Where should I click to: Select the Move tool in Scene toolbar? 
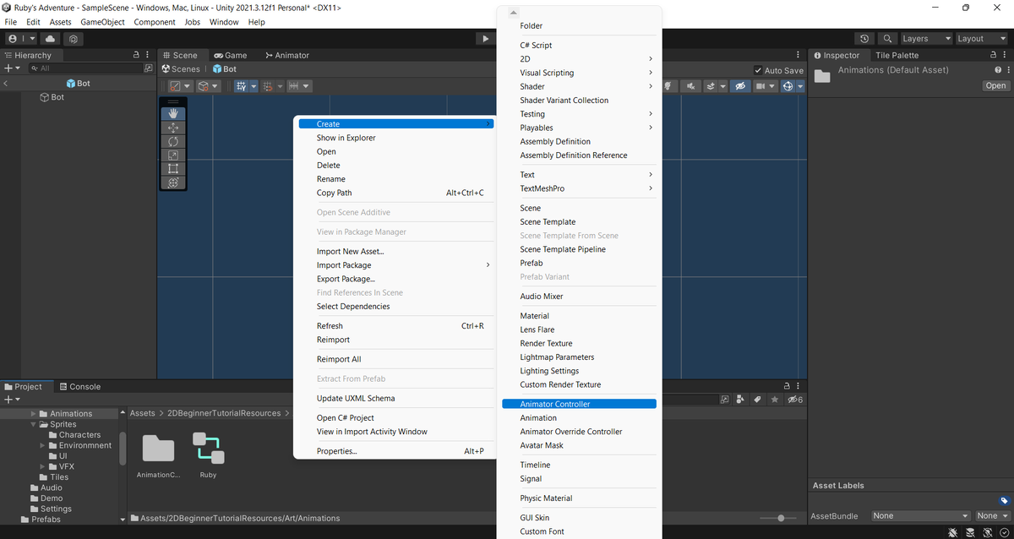coord(173,128)
